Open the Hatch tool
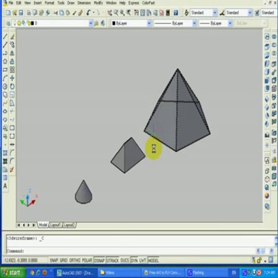The image size is (278, 278). (x=5, y=161)
